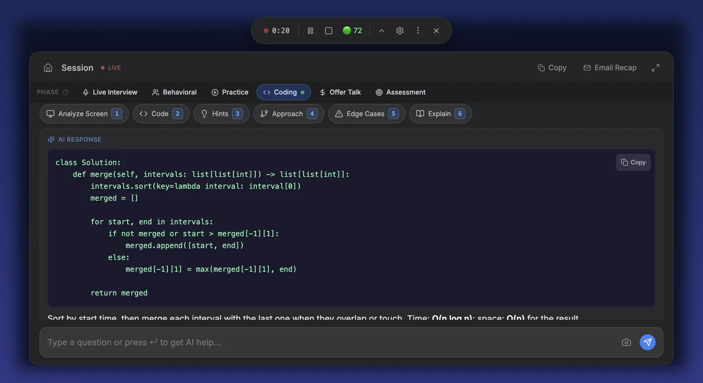Click Email Recap button

tap(610, 68)
